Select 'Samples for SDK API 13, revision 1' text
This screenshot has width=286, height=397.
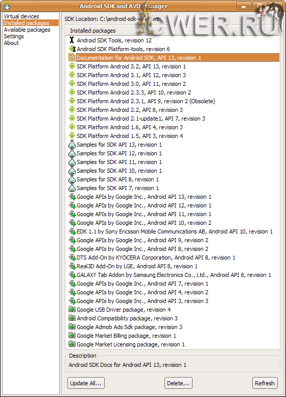tap(119, 145)
